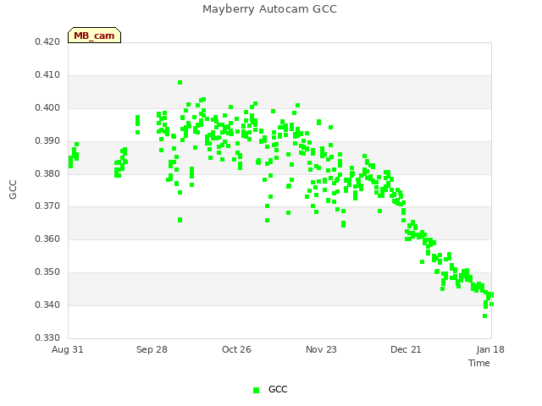
Task: Click the 'Aug 31' x-axis label
Action: coord(68,349)
